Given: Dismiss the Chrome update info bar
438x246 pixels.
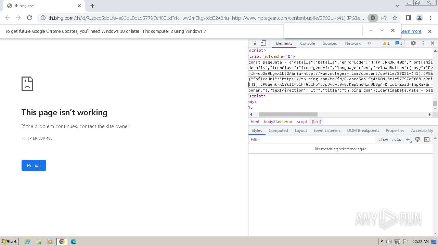Looking at the screenshot, I should click(430, 31).
